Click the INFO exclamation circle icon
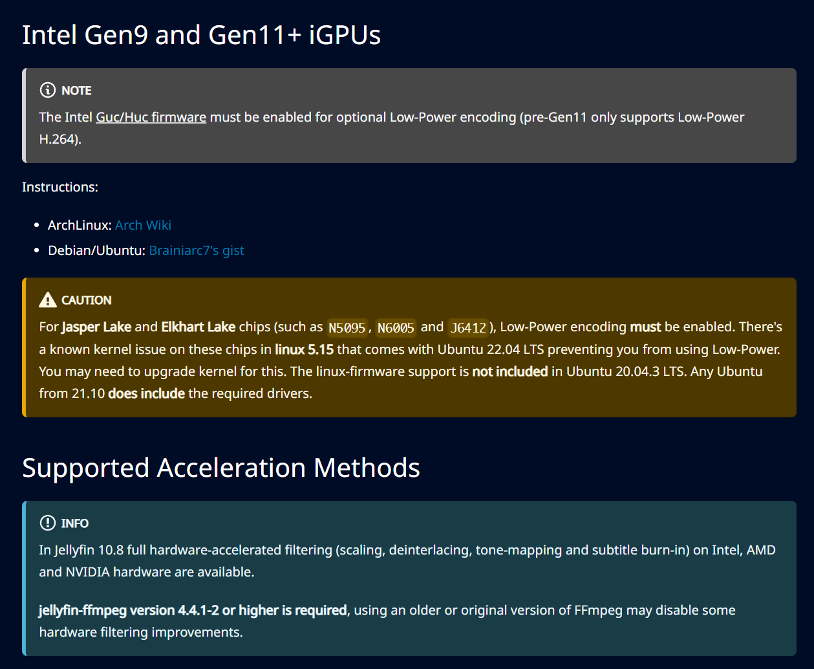The width and height of the screenshot is (814, 669). coord(47,523)
